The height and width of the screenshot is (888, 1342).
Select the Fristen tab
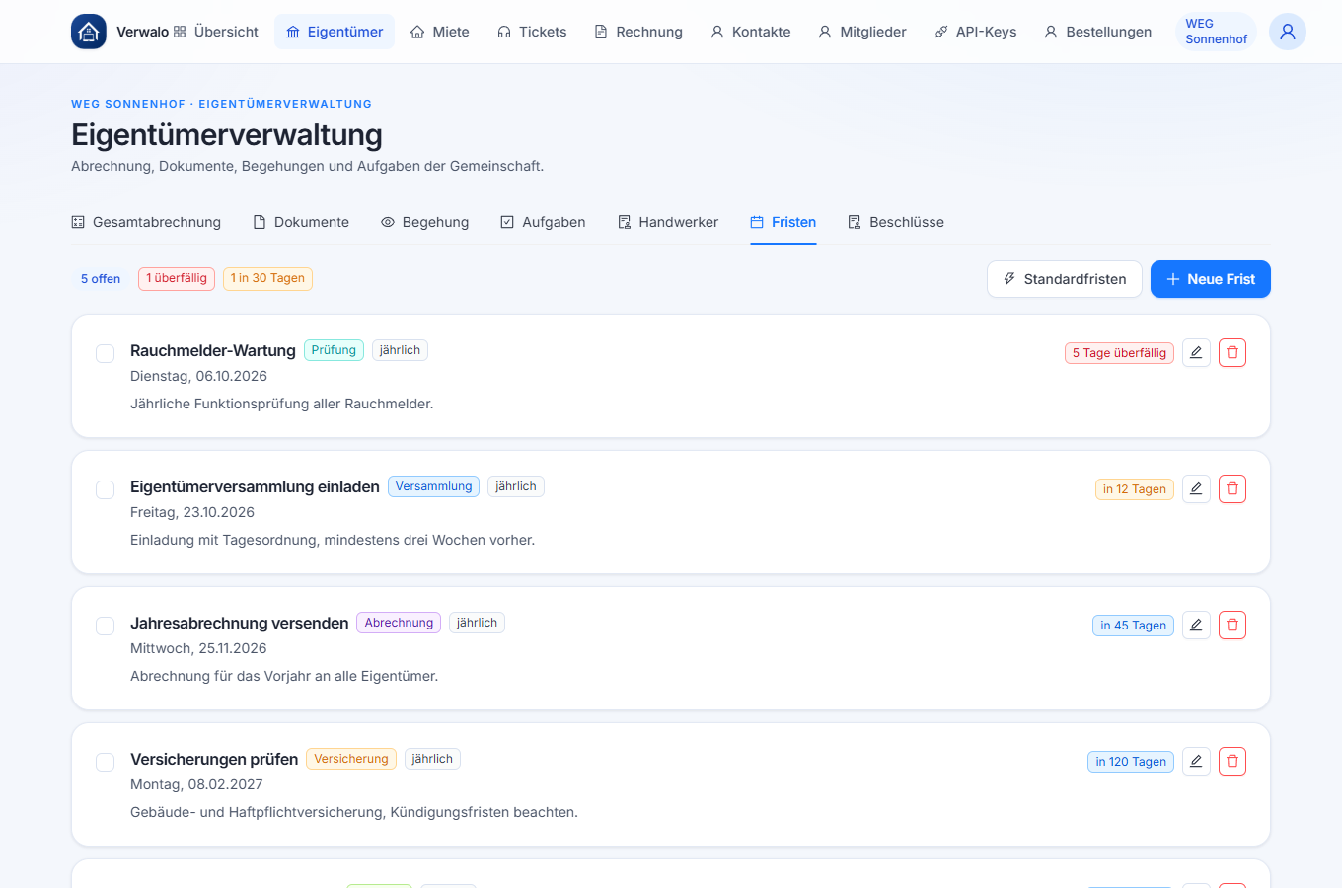[783, 222]
